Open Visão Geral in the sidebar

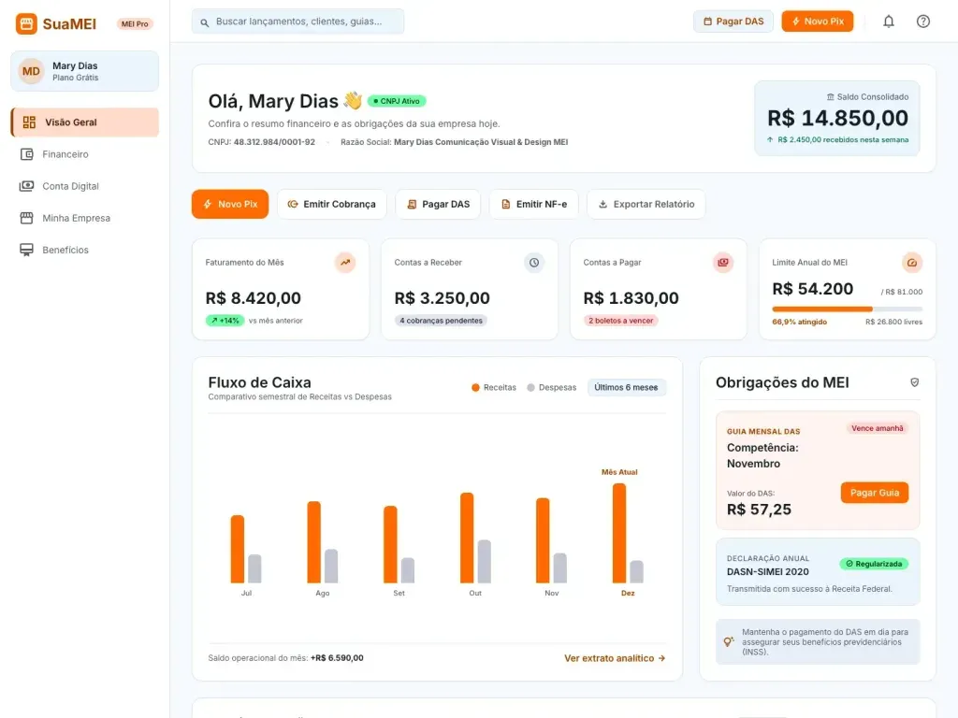tap(85, 122)
